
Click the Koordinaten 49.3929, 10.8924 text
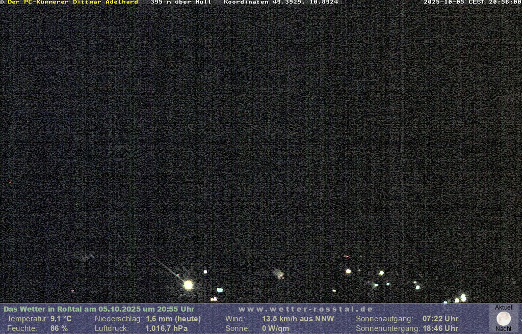coord(281,3)
